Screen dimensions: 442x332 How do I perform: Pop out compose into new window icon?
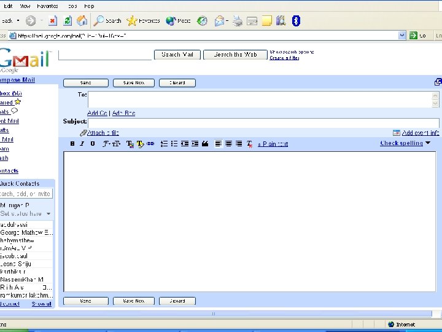pyautogui.click(x=438, y=82)
